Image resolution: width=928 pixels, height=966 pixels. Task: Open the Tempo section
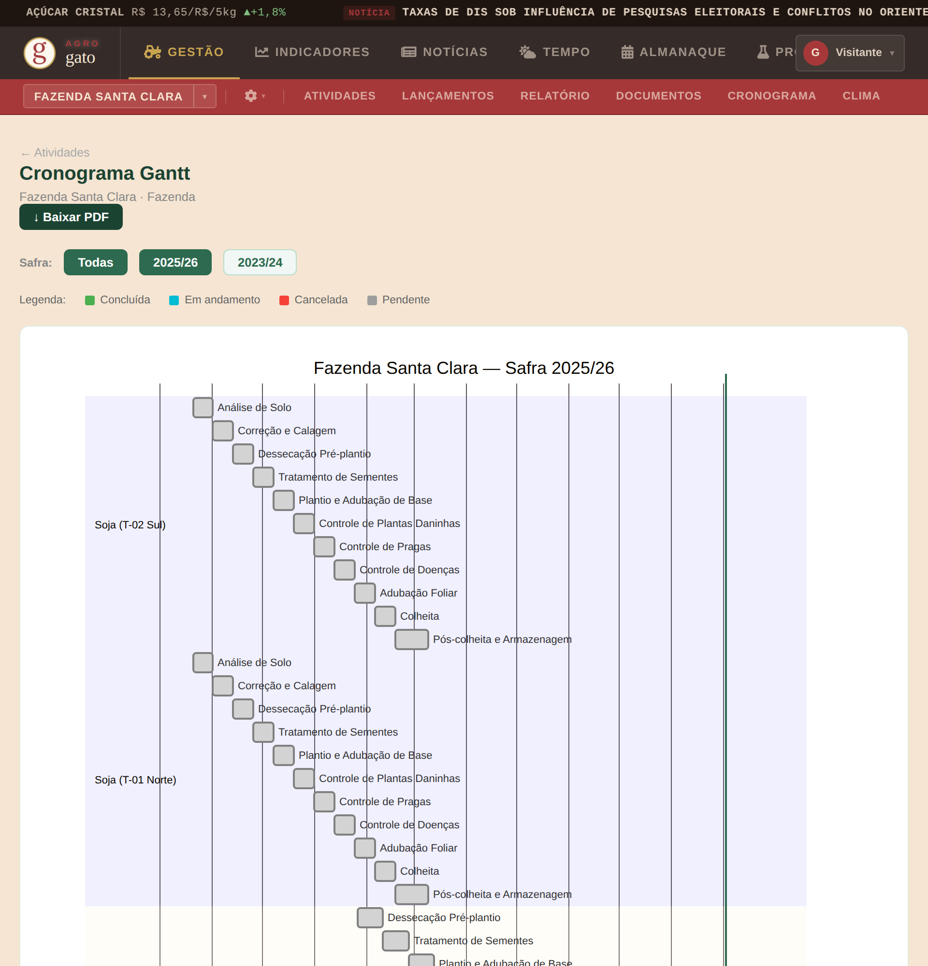pos(555,52)
